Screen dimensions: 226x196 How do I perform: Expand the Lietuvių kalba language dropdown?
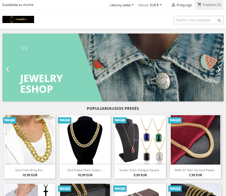point(122,5)
